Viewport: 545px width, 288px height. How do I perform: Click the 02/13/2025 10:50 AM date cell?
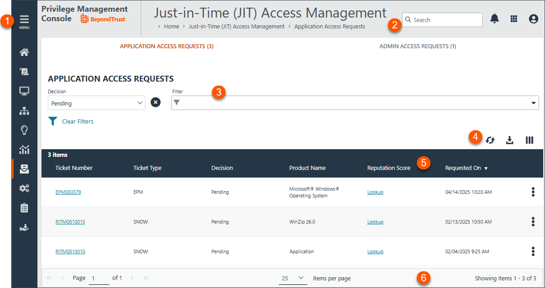pos(468,222)
